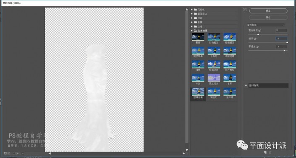Click the zoom in plus icon
Screen dimensions: 296x158
click(8, 153)
